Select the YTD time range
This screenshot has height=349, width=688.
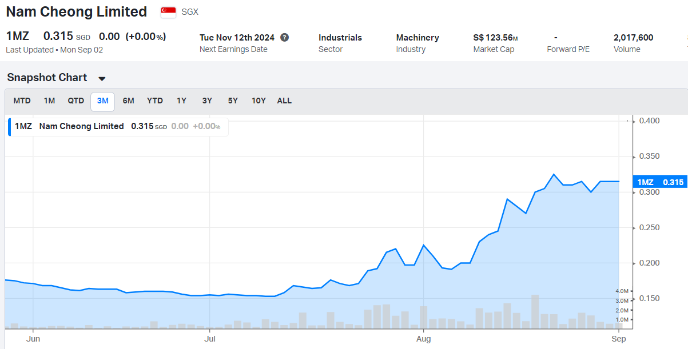155,101
